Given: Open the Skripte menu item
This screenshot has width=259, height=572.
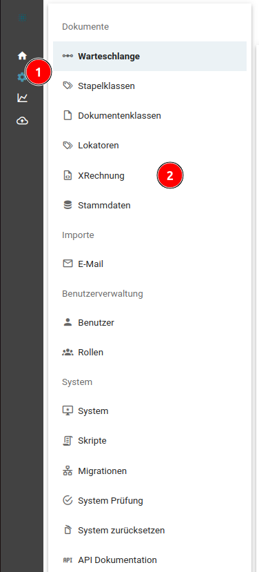Looking at the screenshot, I should click(x=149, y=440).
